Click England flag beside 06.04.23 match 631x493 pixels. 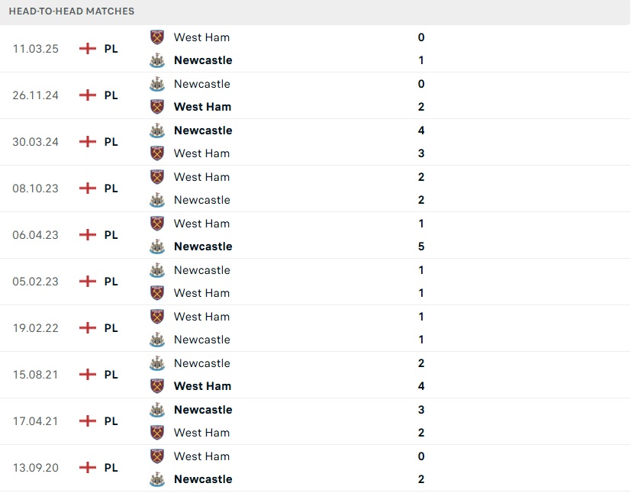tap(88, 235)
